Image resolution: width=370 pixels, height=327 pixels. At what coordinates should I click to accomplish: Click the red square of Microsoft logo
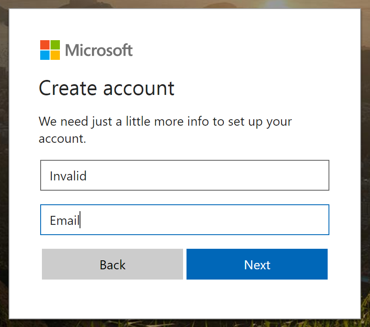click(x=45, y=45)
